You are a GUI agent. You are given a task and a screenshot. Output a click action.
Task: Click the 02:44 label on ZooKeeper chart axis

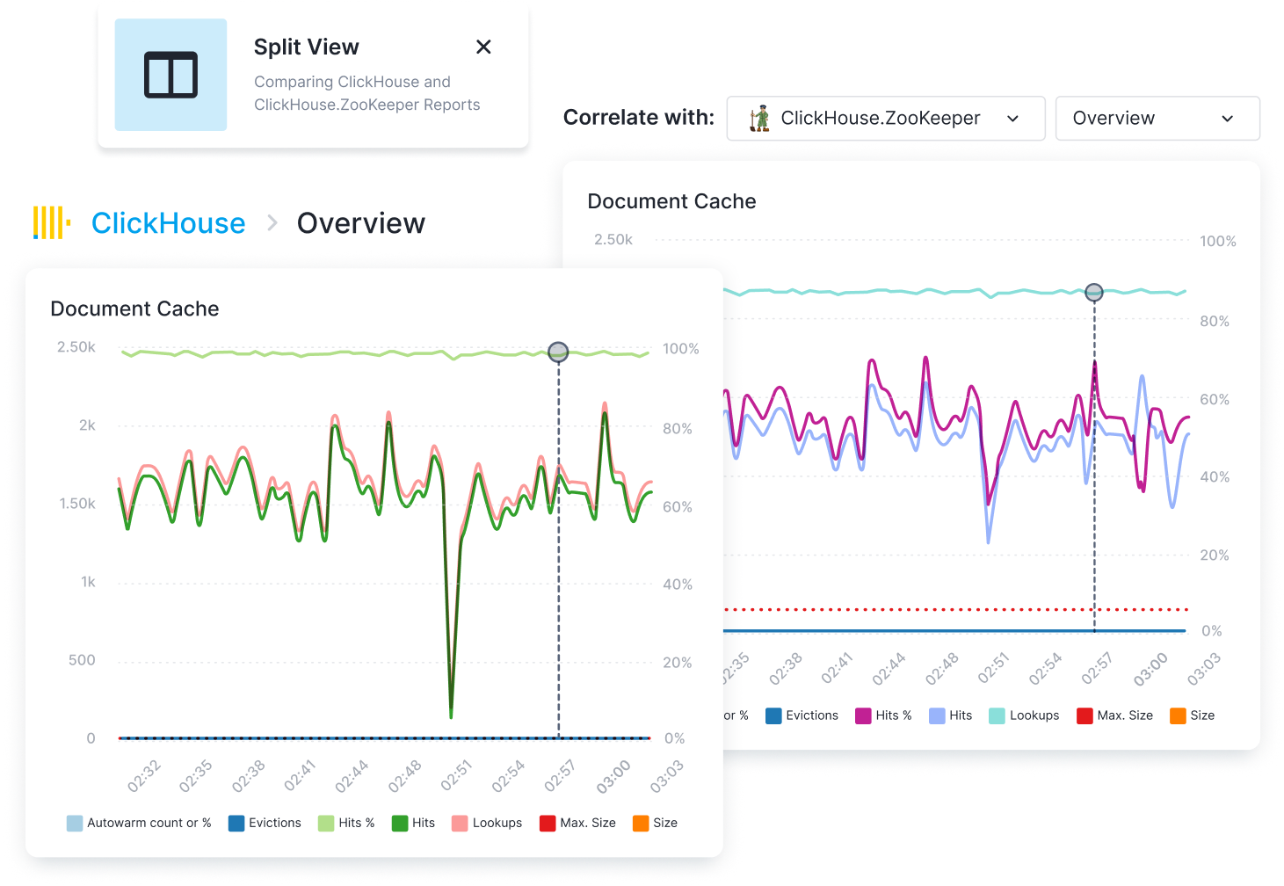click(889, 669)
